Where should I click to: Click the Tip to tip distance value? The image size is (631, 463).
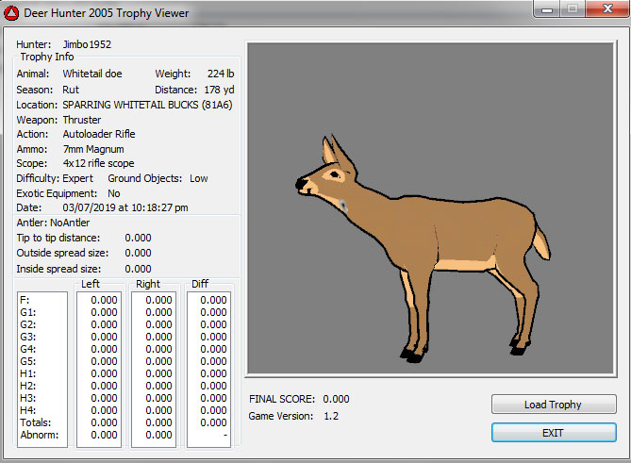[138, 238]
